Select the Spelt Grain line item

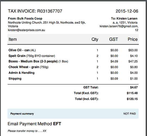pyautogui.click(x=73, y=56)
